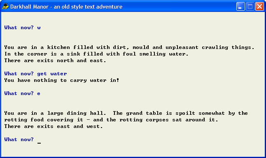The width and height of the screenshot is (266, 158).
Task: Click the kitchen description first line
Action: tap(129, 47)
